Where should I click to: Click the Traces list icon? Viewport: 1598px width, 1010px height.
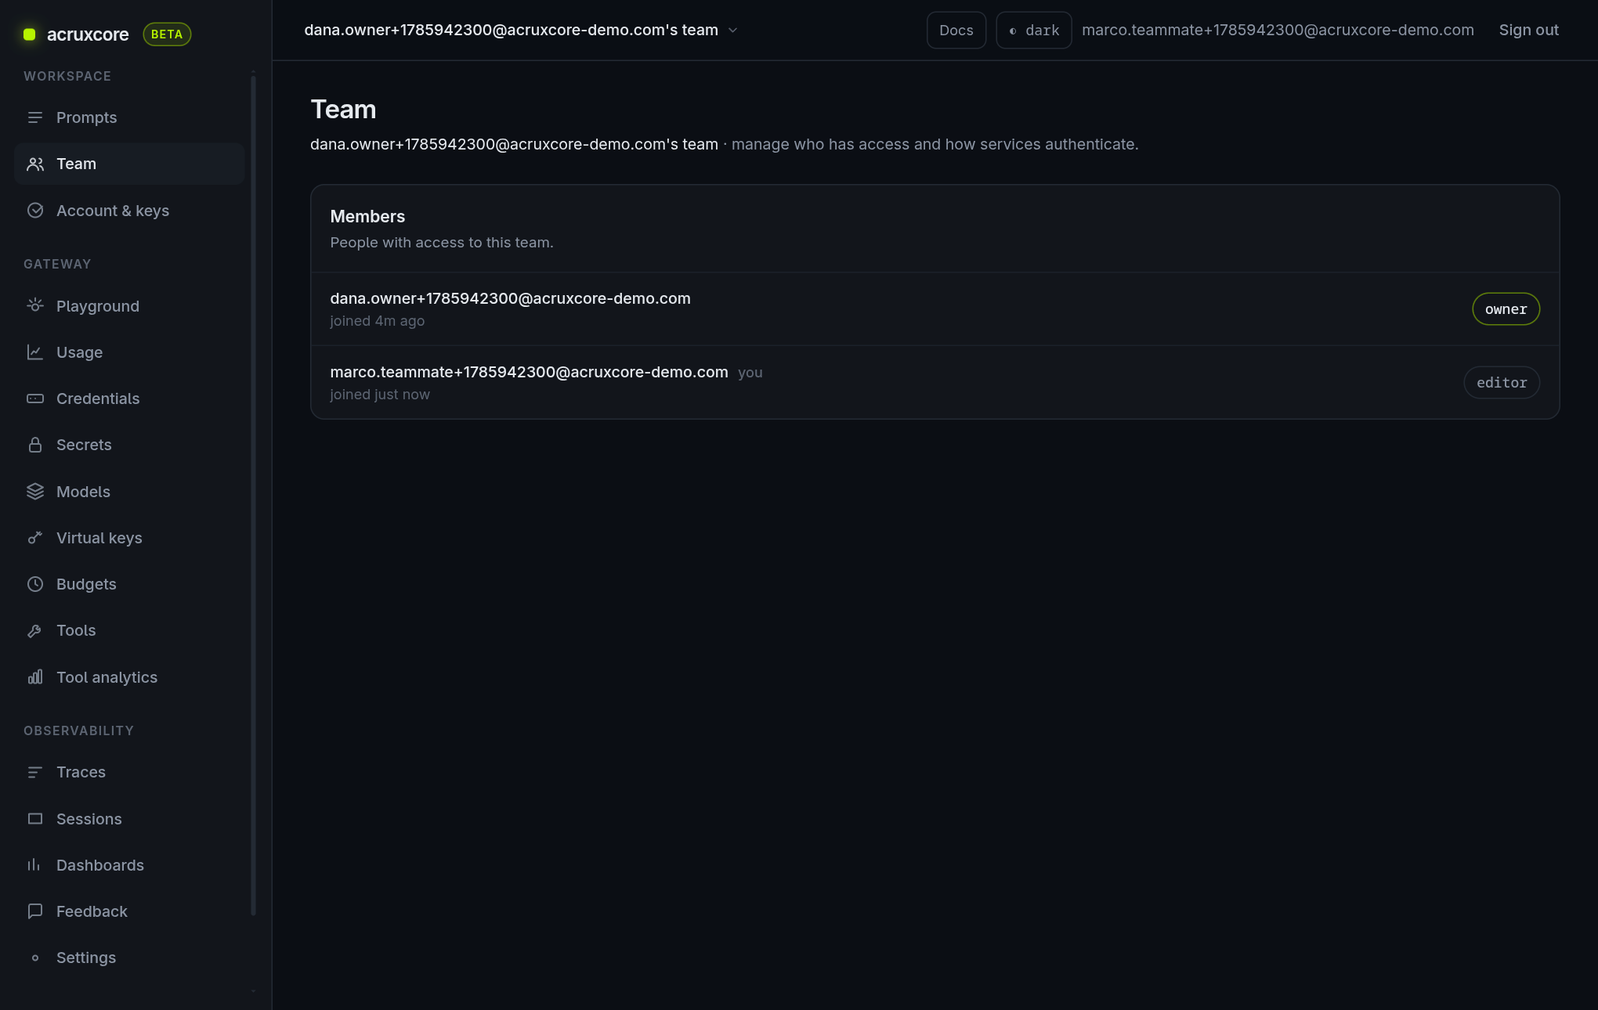tap(35, 772)
